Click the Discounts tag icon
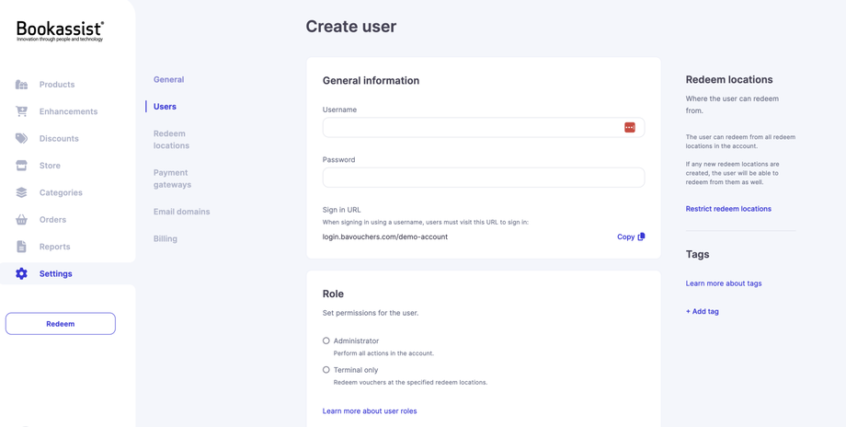Viewport: 846px width, 427px height. [x=21, y=139]
